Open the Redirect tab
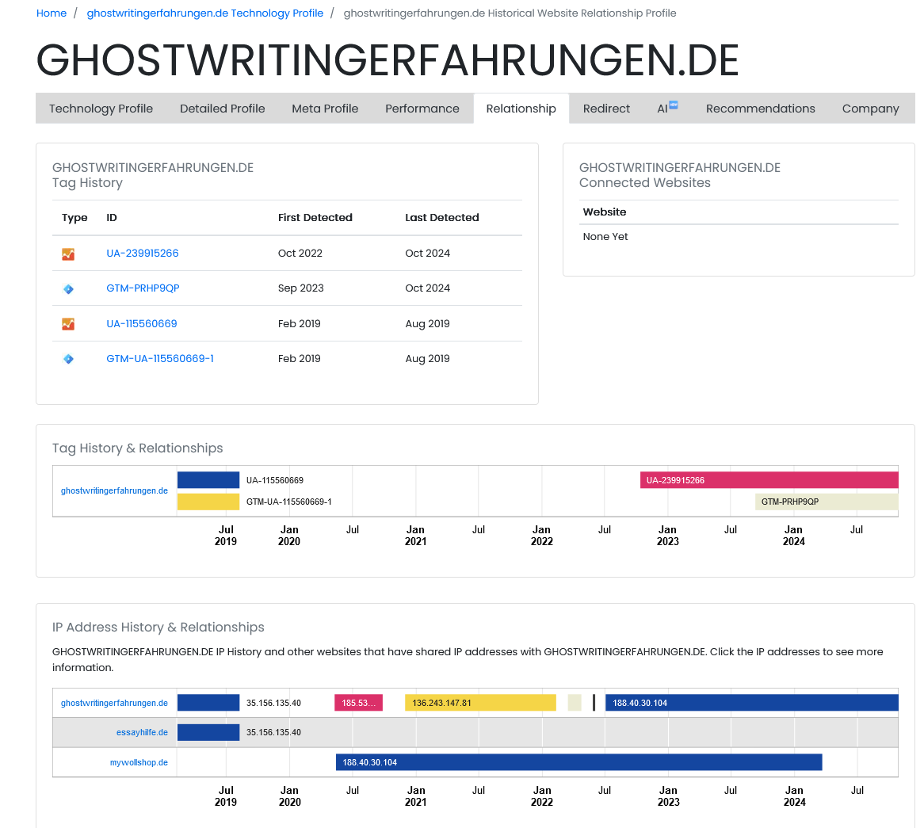Viewport: 924px width, 828px height. [x=606, y=109]
